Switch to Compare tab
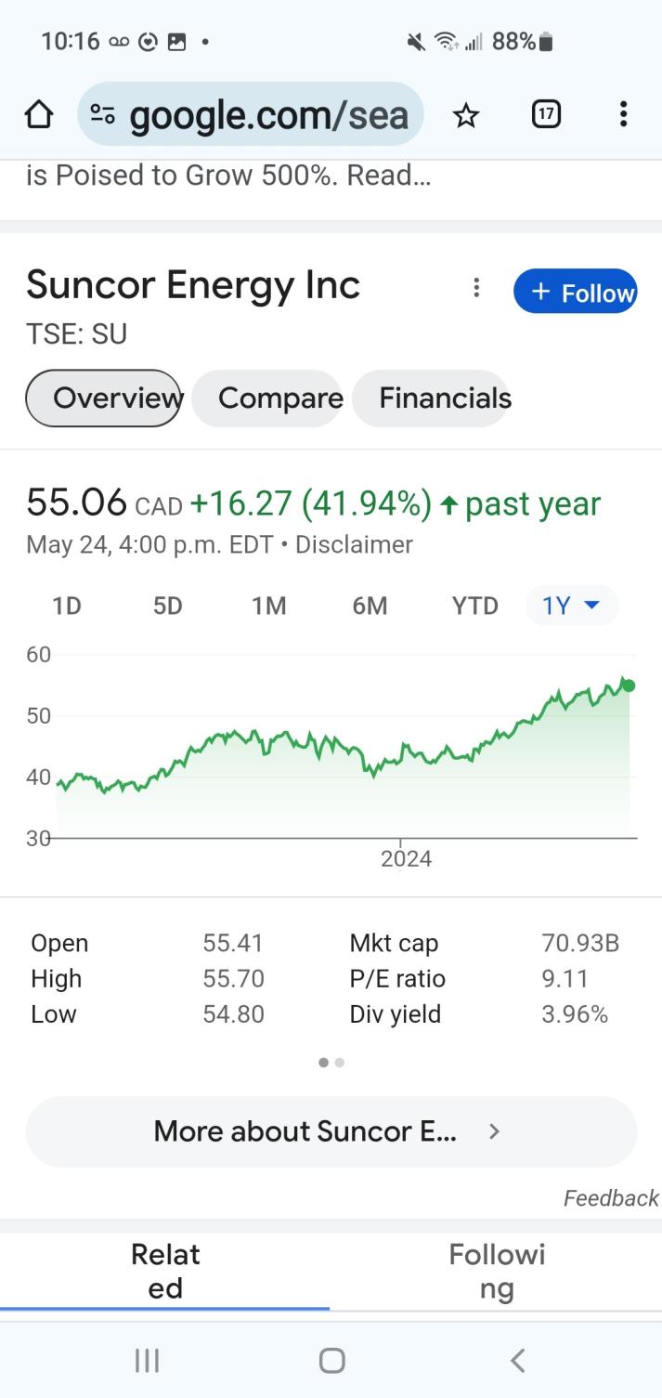The image size is (662, 1398). (280, 398)
